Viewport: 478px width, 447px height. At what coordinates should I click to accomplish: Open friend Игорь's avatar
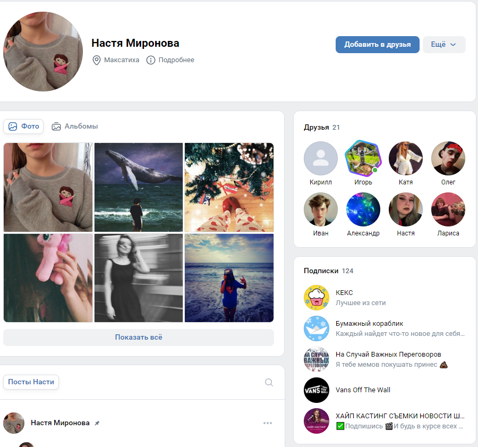click(x=363, y=158)
